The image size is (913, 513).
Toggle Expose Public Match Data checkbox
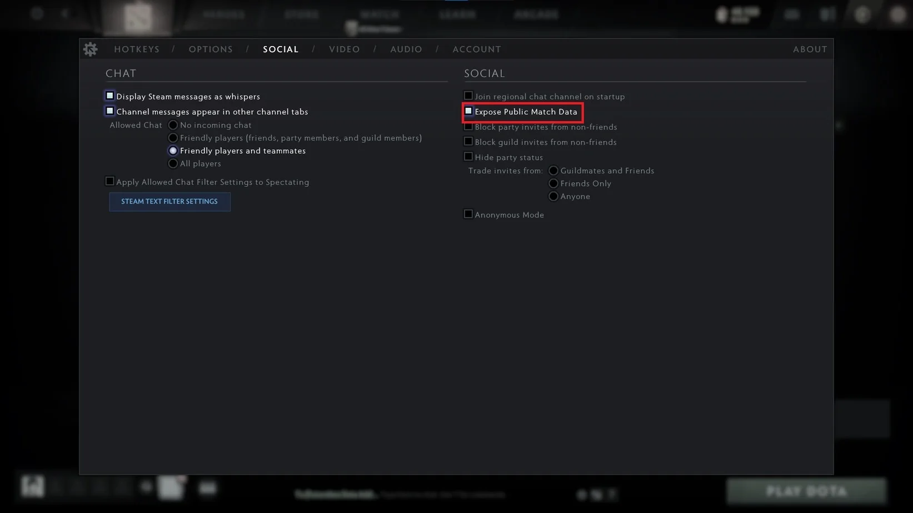[468, 111]
